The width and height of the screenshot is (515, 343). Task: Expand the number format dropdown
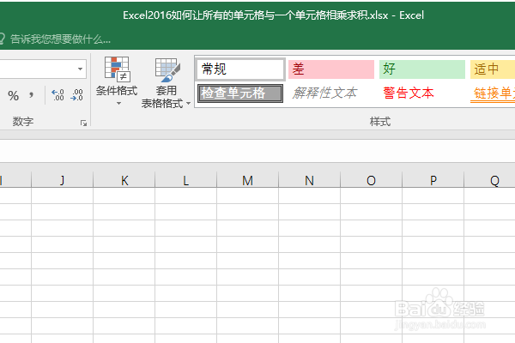click(x=80, y=69)
